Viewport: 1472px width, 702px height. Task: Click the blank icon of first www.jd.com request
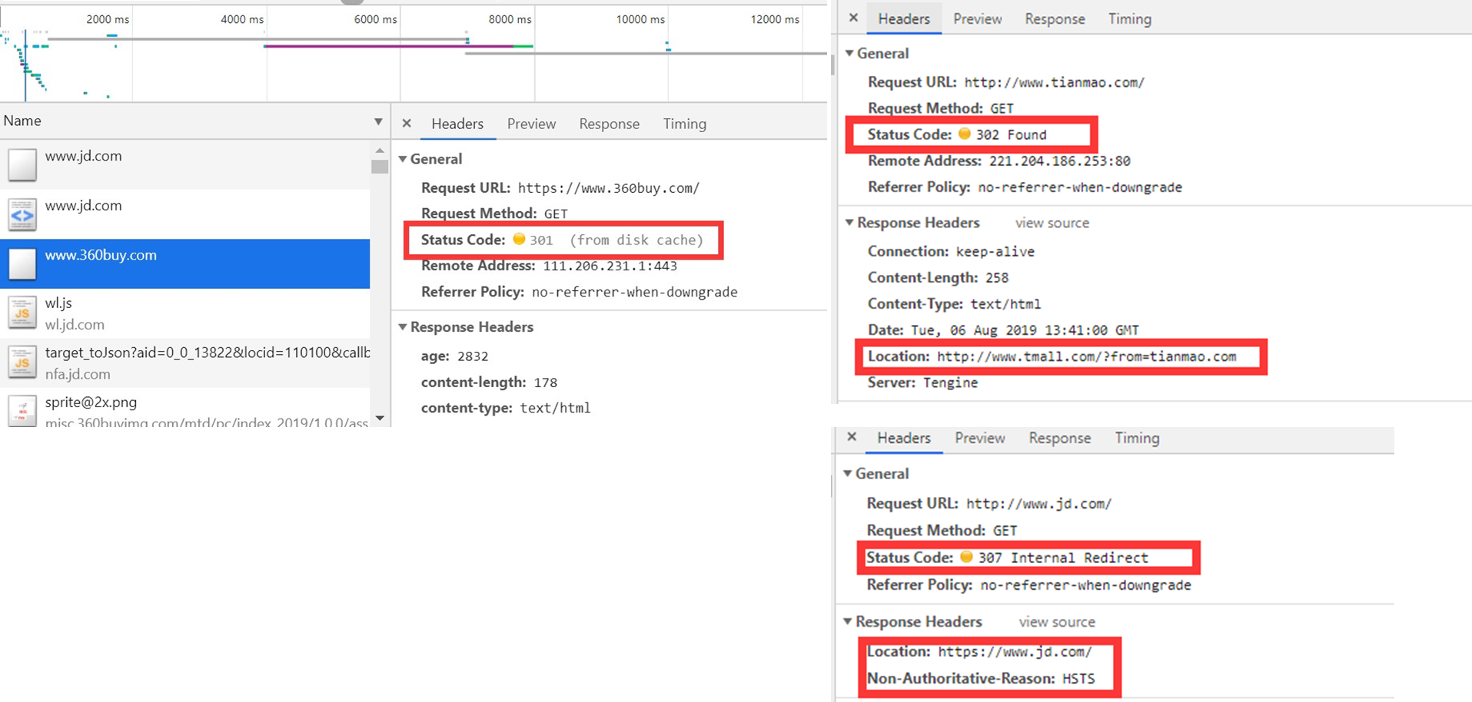(x=22, y=165)
